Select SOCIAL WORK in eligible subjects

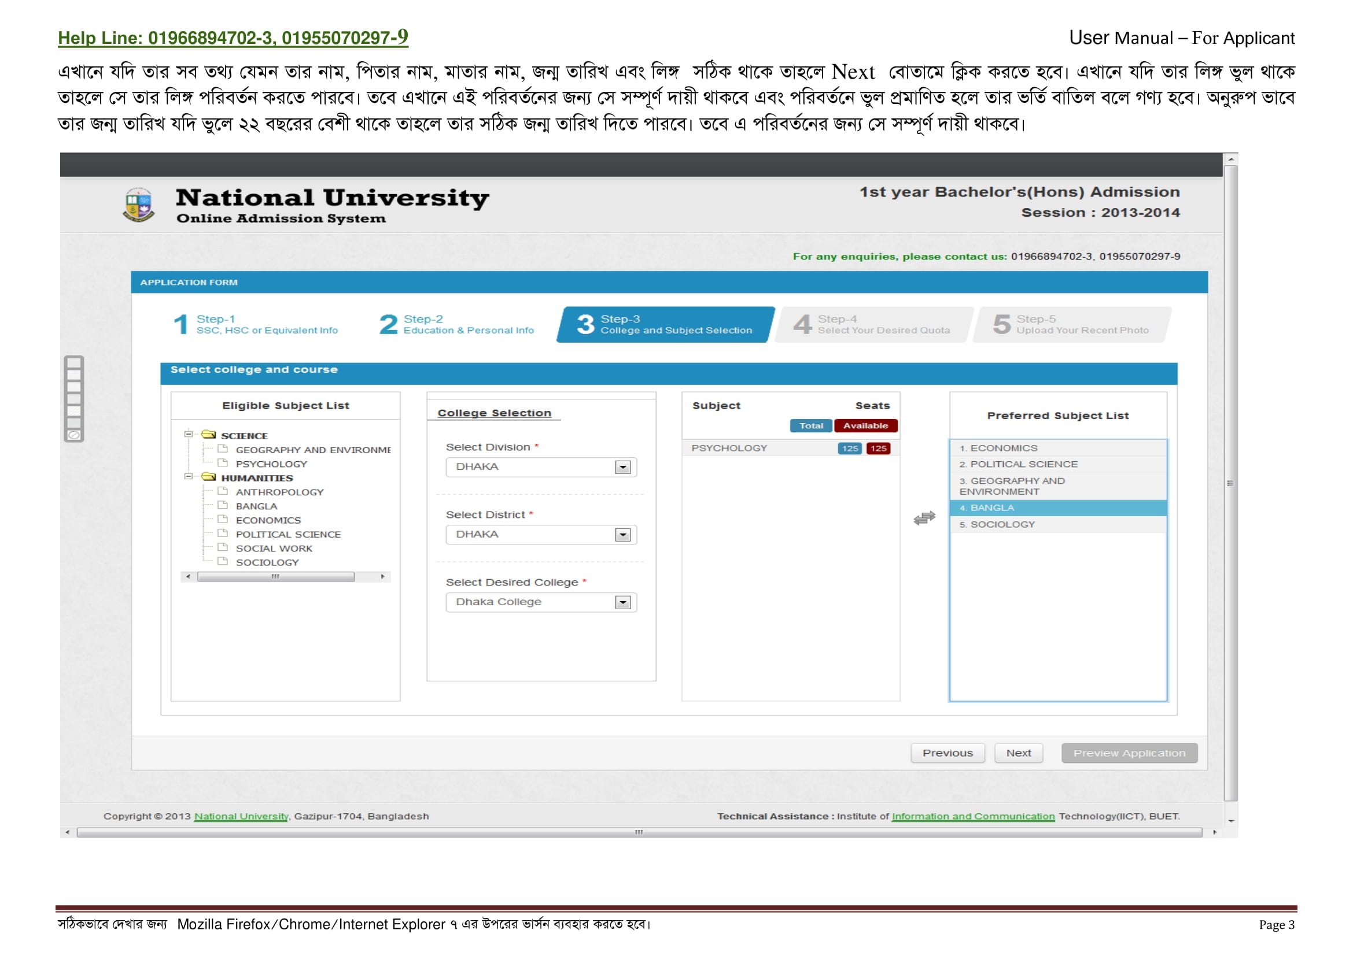click(274, 549)
